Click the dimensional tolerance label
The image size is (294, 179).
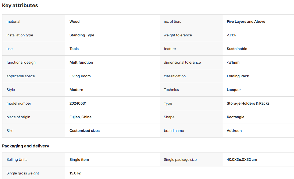(x=182, y=63)
